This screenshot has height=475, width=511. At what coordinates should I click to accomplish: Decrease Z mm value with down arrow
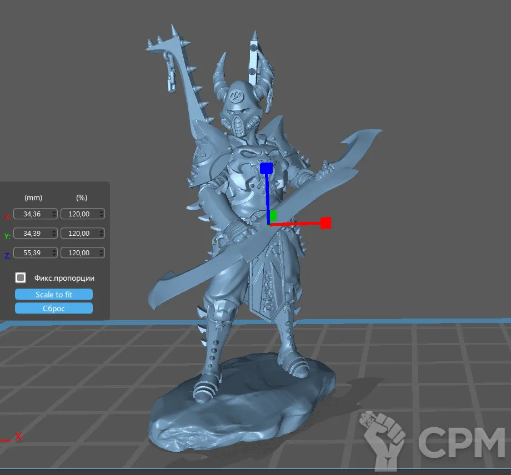coord(54,256)
